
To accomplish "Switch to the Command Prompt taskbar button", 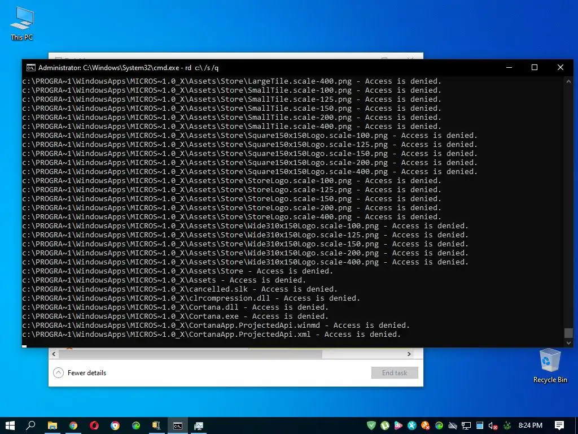I will coord(178,426).
